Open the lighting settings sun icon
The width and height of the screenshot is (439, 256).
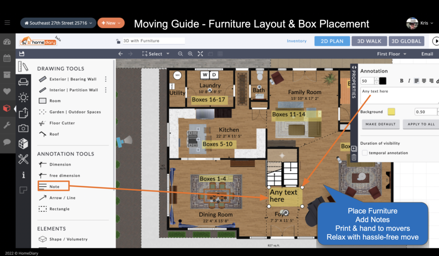tap(24, 97)
